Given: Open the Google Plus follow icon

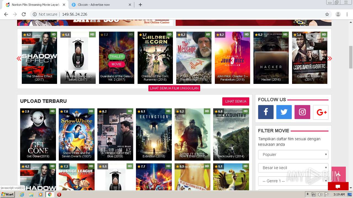Looking at the screenshot, I should (321, 112).
